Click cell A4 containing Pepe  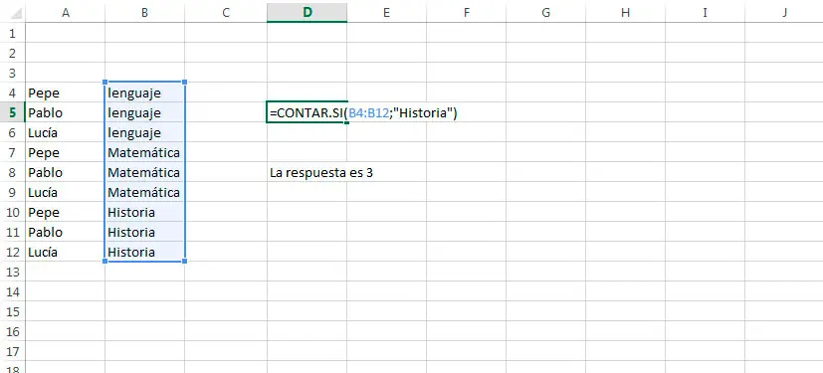coord(65,93)
